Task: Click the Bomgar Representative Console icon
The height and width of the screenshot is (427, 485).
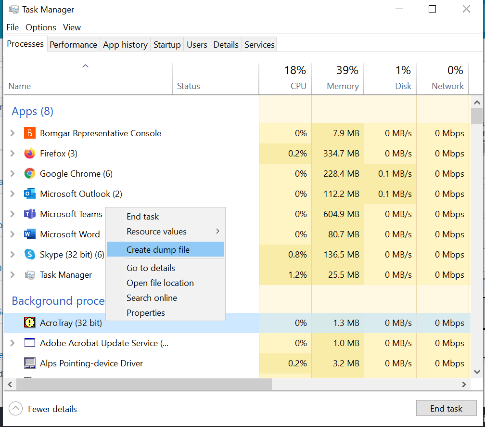Action: [x=30, y=133]
